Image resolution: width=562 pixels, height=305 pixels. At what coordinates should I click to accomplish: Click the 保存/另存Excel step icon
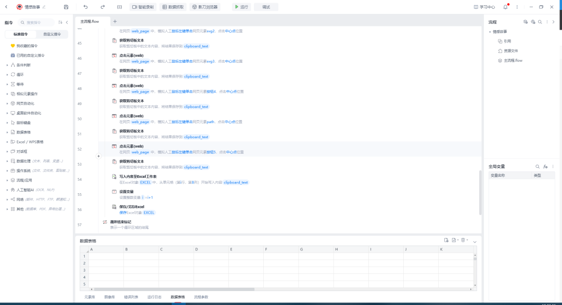click(x=114, y=207)
